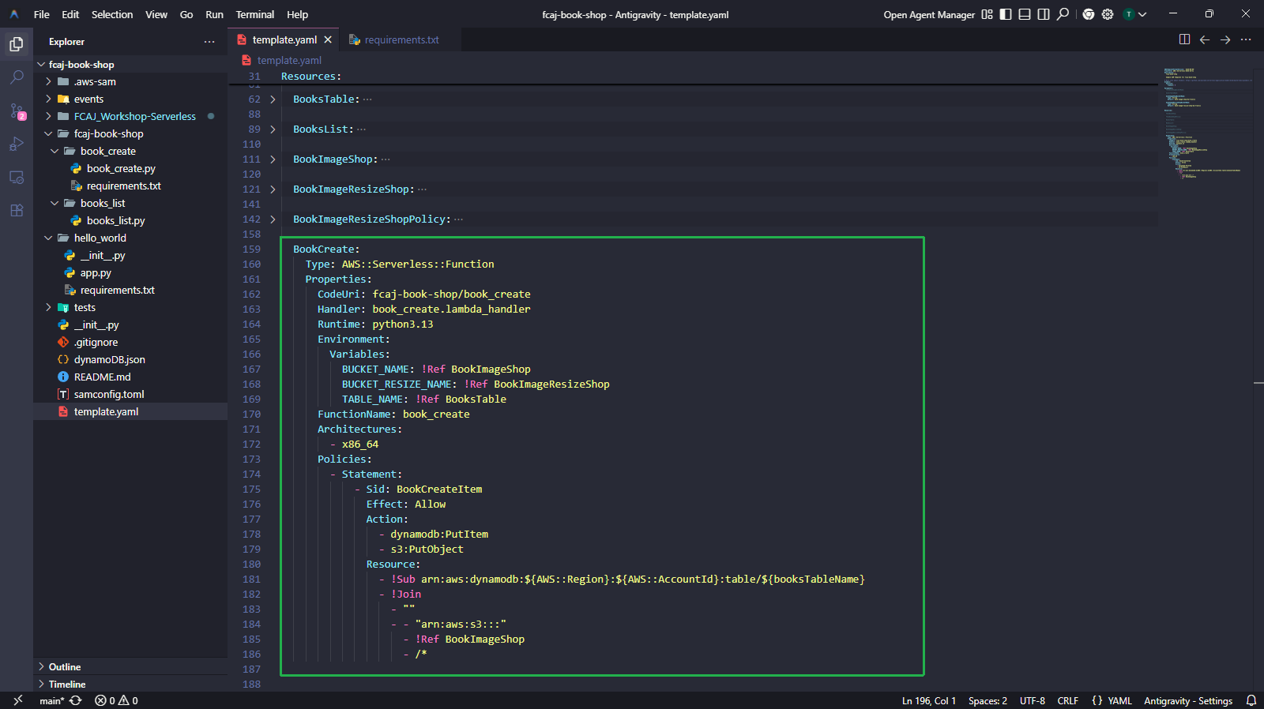This screenshot has width=1264, height=709.
Task: Click the title bar search magnifier
Action: (1063, 14)
